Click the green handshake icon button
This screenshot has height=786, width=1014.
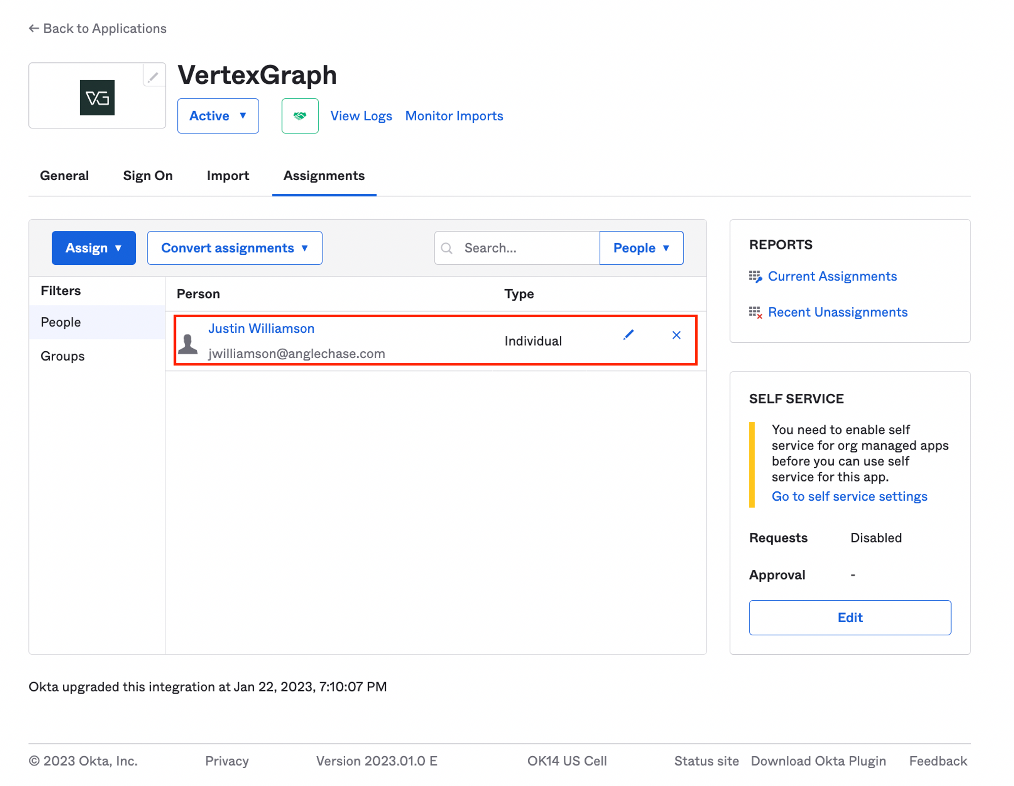(300, 116)
